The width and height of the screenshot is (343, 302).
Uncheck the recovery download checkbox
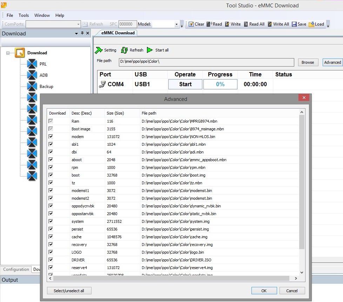click(51, 245)
